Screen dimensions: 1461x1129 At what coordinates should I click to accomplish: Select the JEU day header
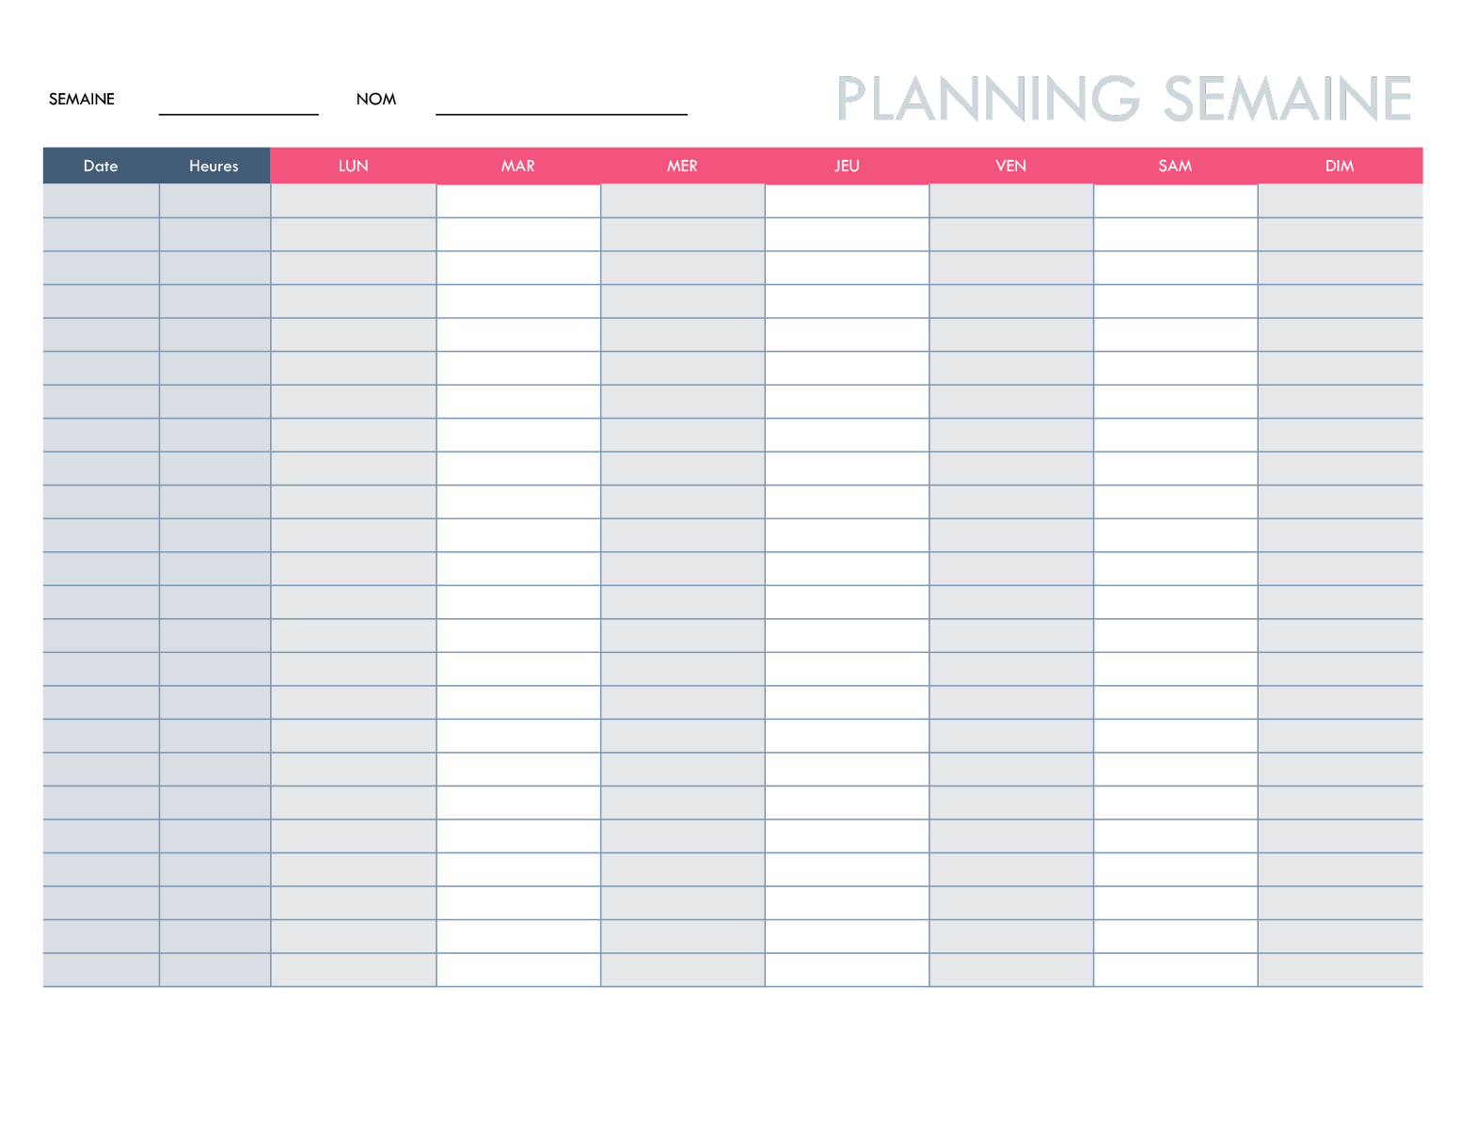[x=847, y=166]
